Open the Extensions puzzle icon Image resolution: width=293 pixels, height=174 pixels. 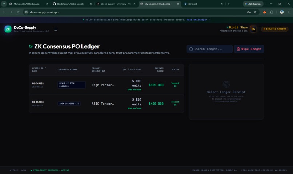[272, 12]
